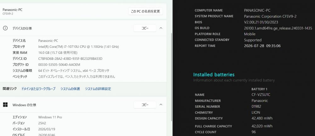Select the connected standby value Supported
This screenshot has height=136, width=315.
(x=253, y=40)
